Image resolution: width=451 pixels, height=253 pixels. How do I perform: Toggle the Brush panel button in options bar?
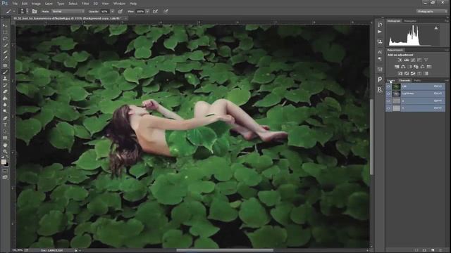pyautogui.click(x=35, y=11)
